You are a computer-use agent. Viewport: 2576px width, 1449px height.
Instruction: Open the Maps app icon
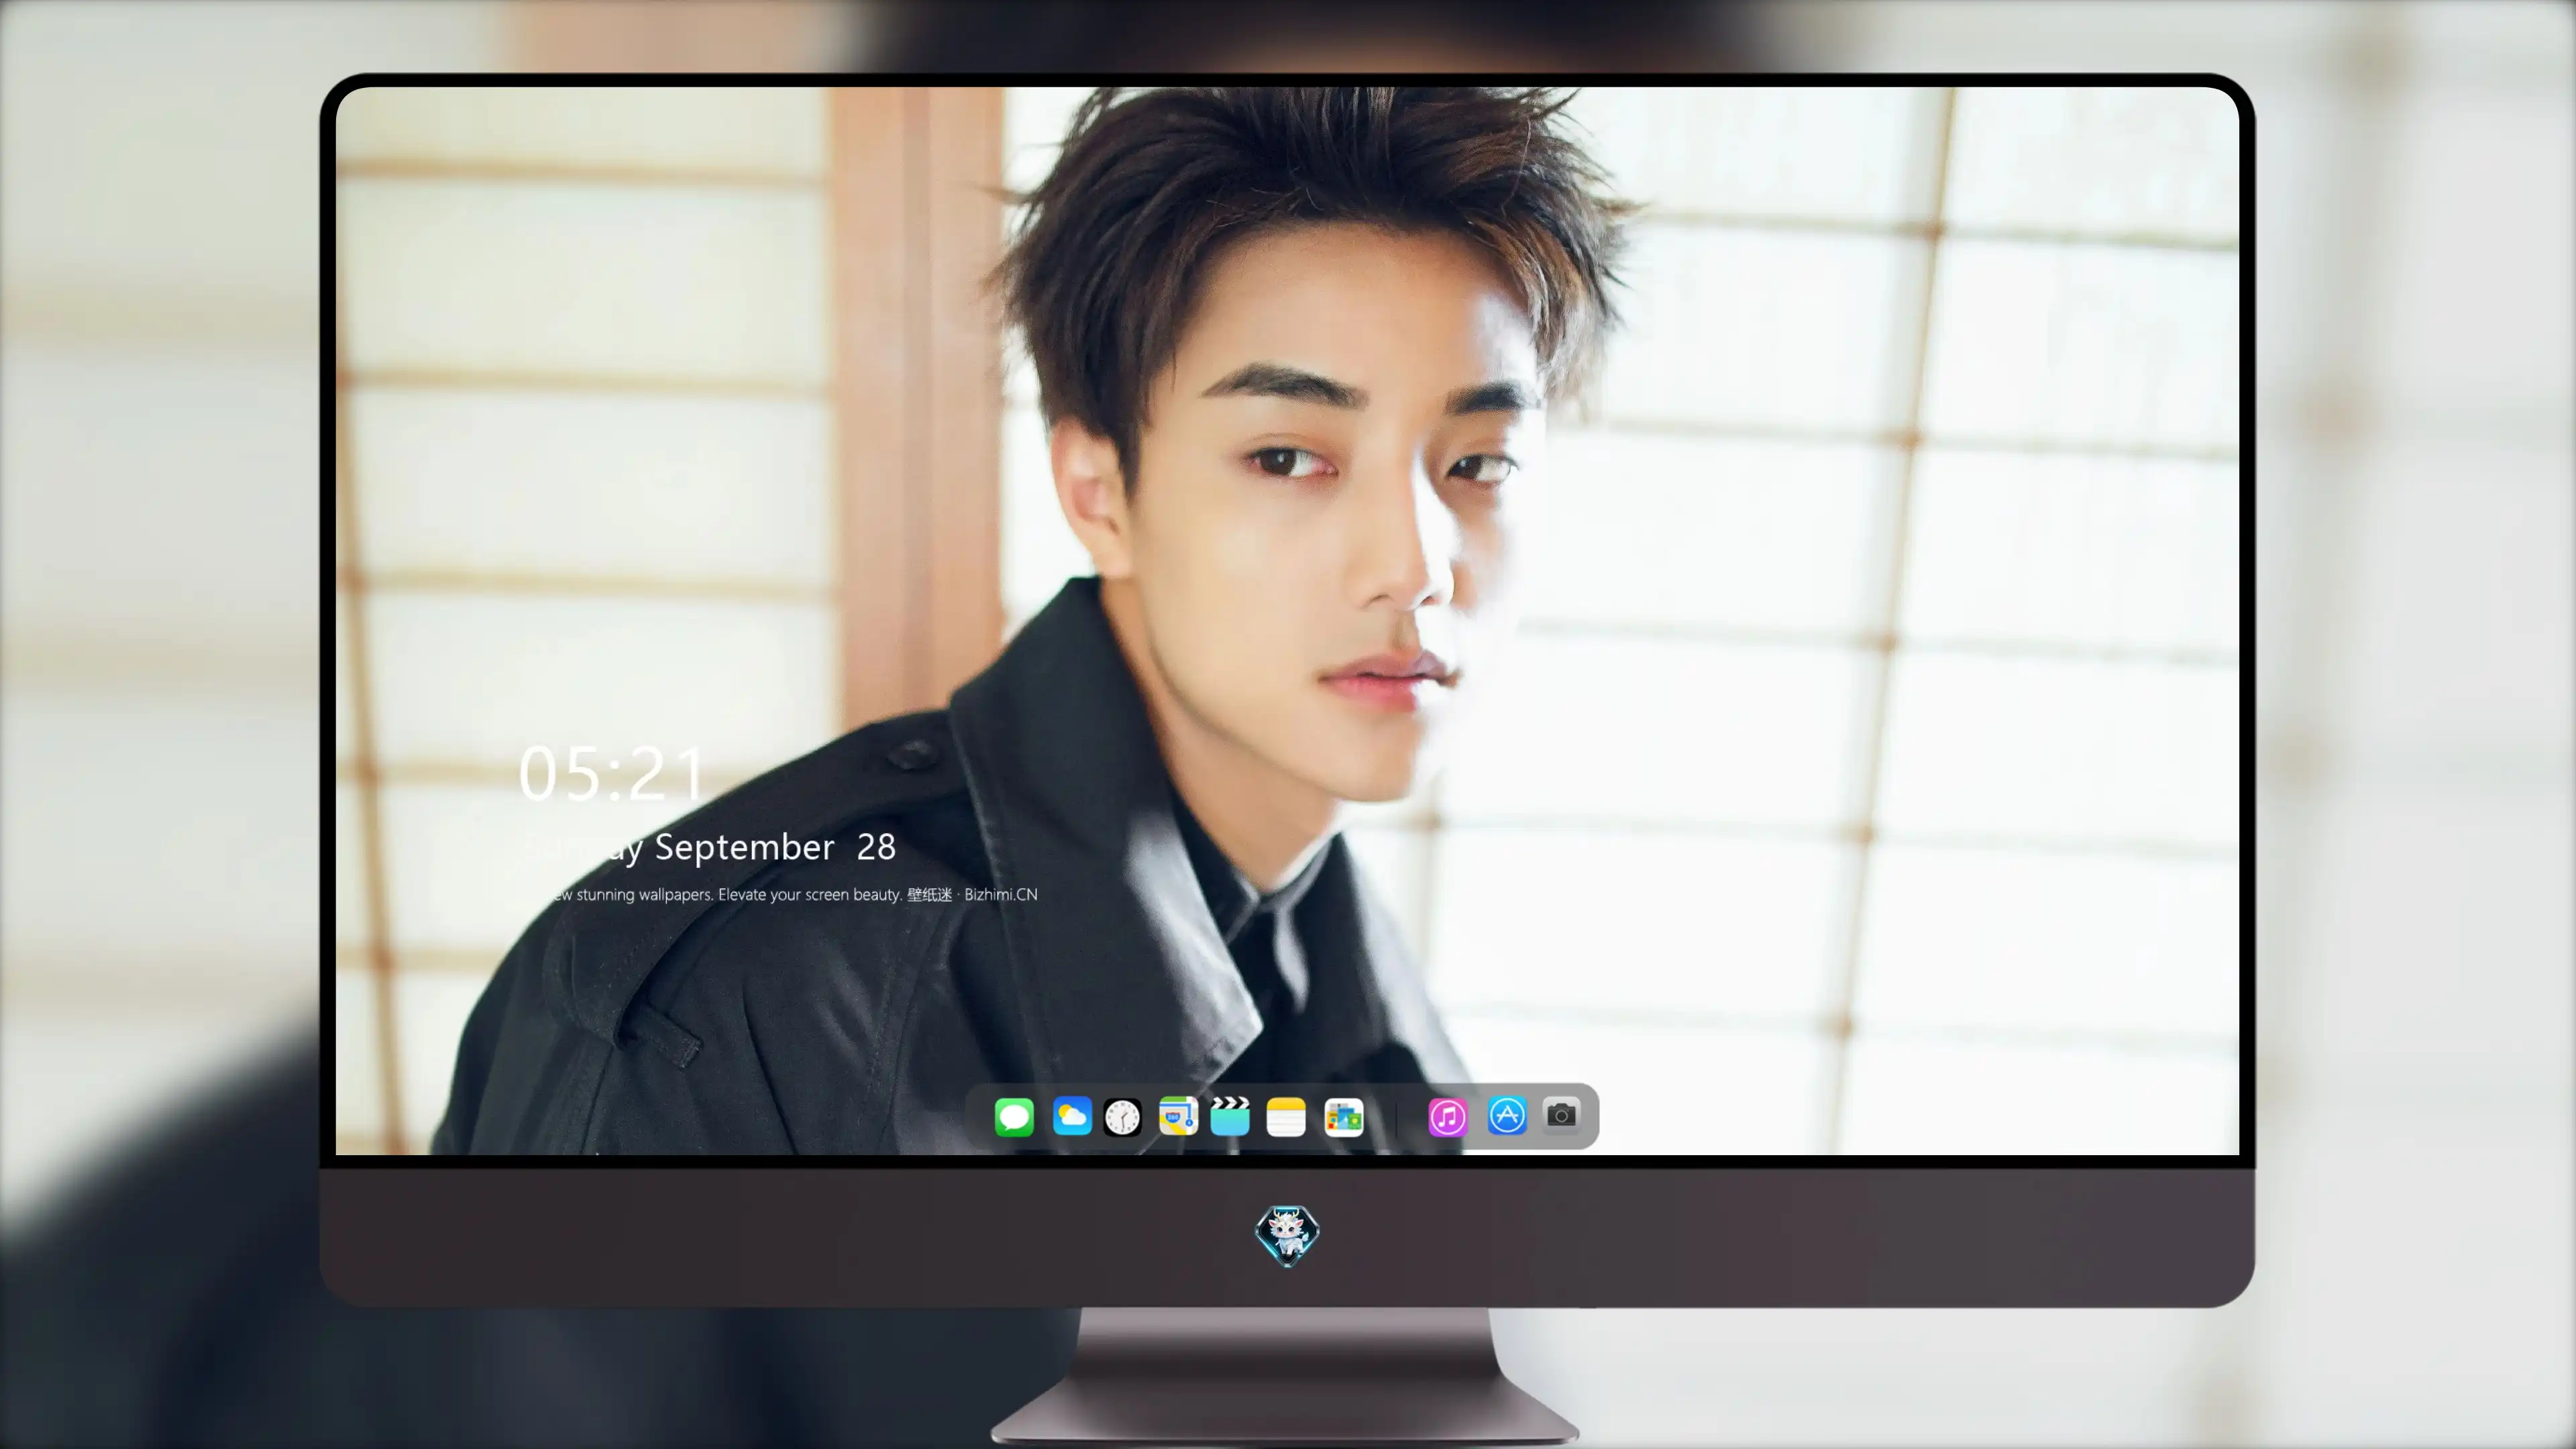pos(1178,1116)
